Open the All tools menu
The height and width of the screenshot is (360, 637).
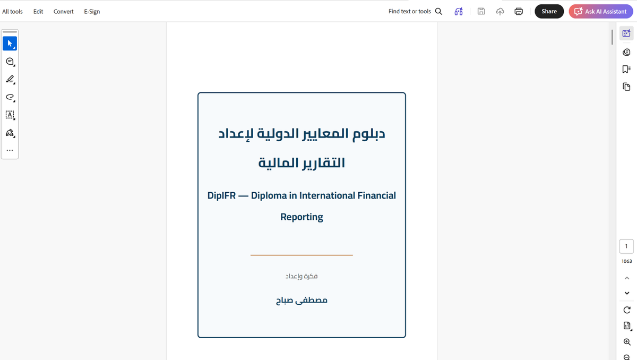[x=12, y=11]
